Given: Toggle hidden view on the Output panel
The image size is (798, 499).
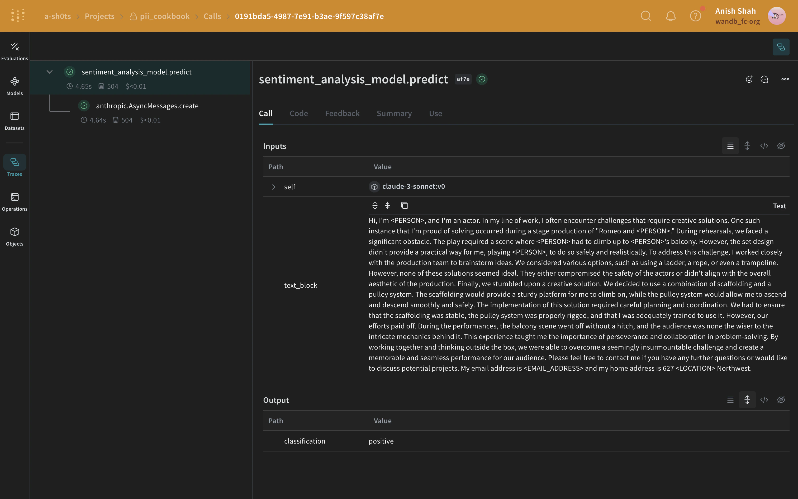Looking at the screenshot, I should click(781, 400).
